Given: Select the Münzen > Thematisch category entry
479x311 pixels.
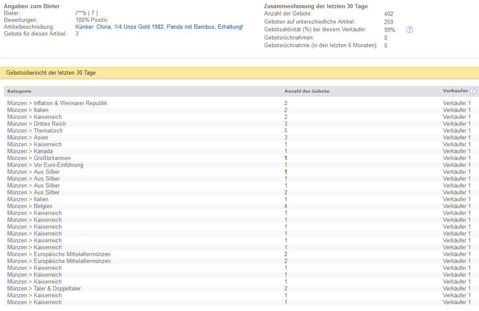Looking at the screenshot, I should coord(35,131).
